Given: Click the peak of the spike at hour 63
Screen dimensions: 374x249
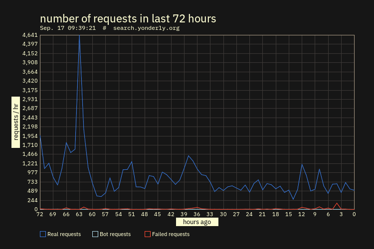Looking at the screenshot, I should pos(79,35).
